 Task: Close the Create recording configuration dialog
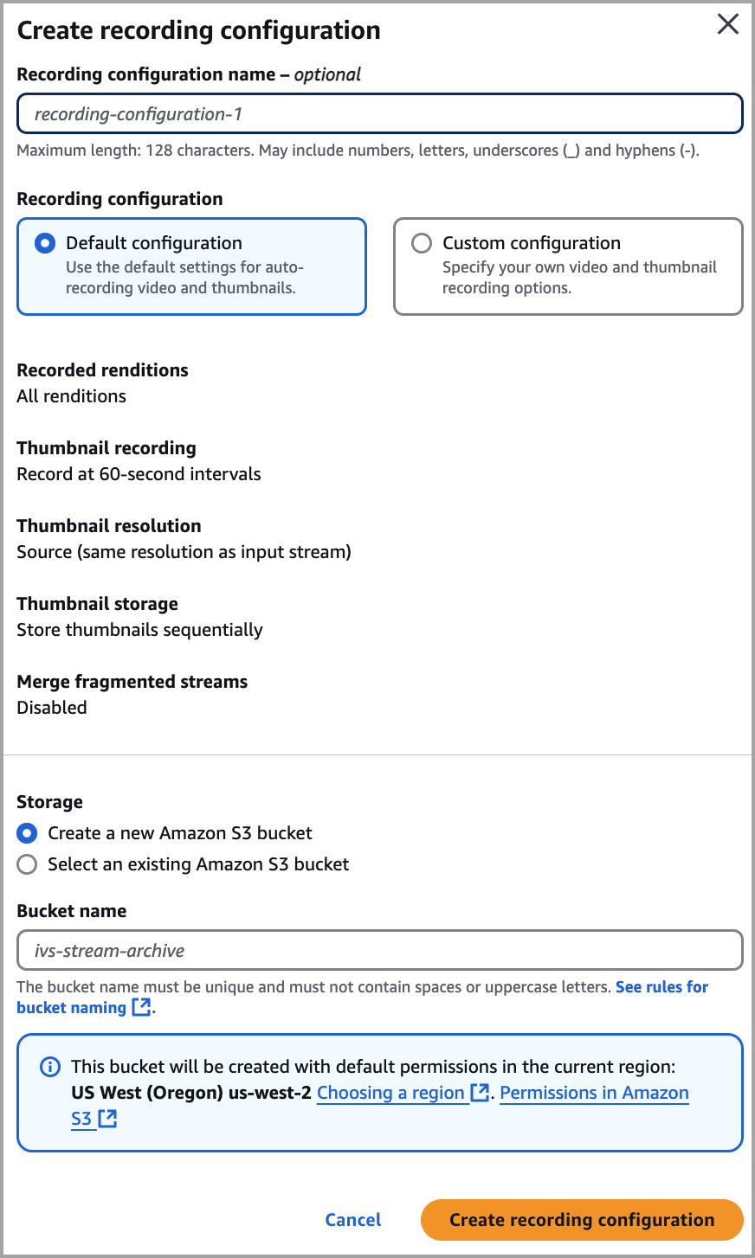click(x=728, y=24)
